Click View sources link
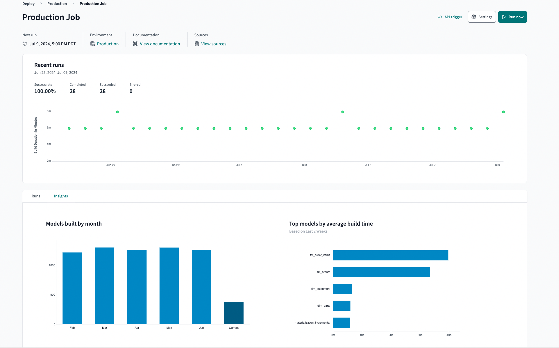Viewport: 559px width, 348px height. coord(213,44)
